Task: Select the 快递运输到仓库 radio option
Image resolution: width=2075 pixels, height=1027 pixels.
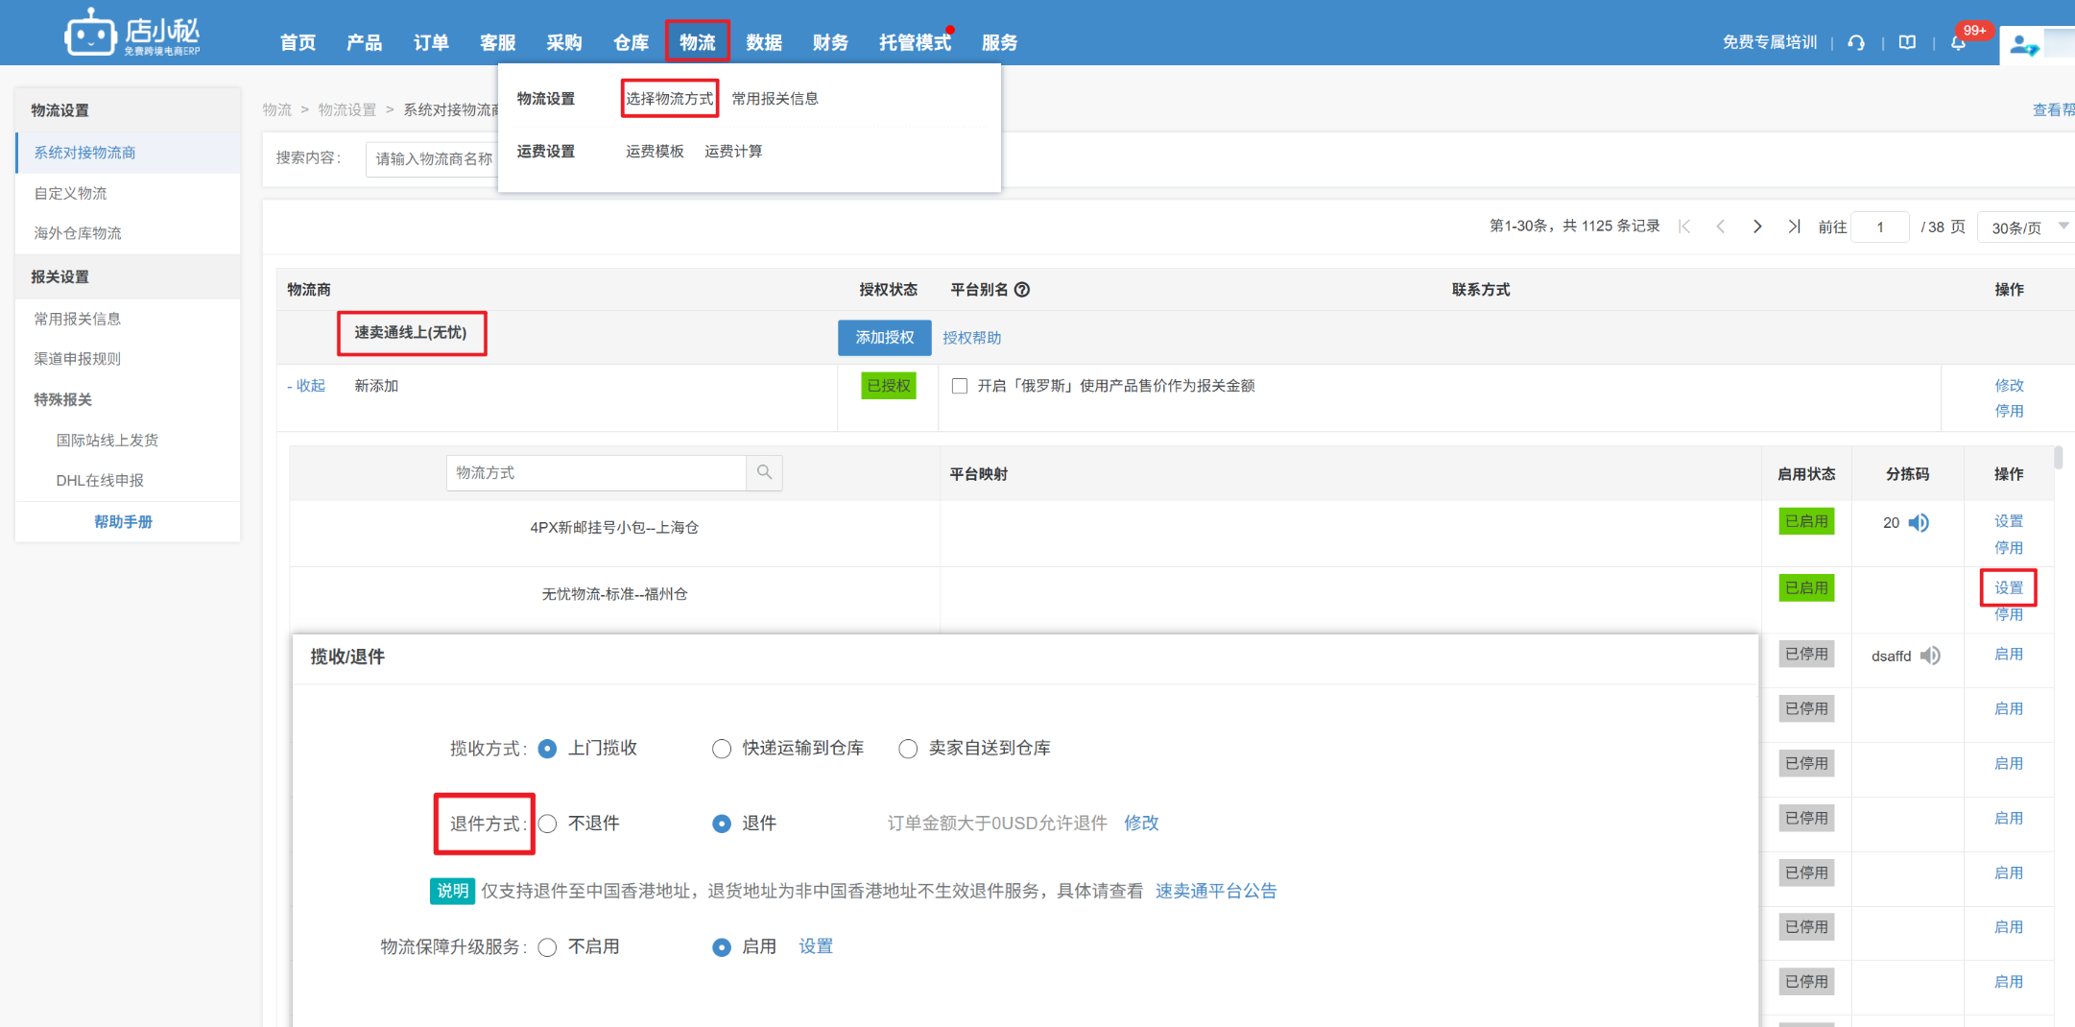Action: coord(722,749)
